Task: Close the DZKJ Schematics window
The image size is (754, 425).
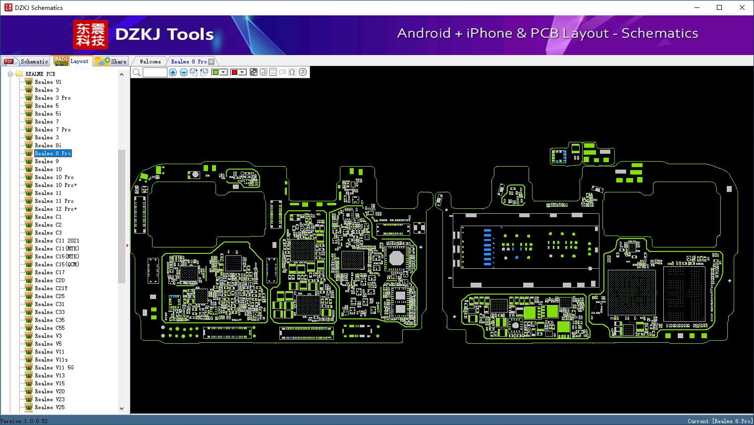Action: click(742, 7)
